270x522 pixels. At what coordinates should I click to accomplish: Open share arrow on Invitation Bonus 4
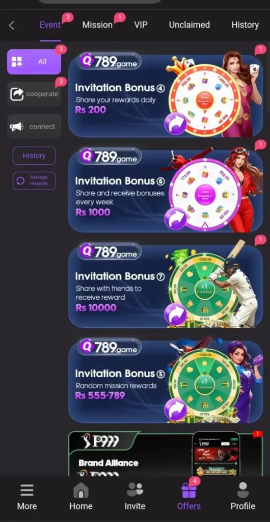click(175, 123)
